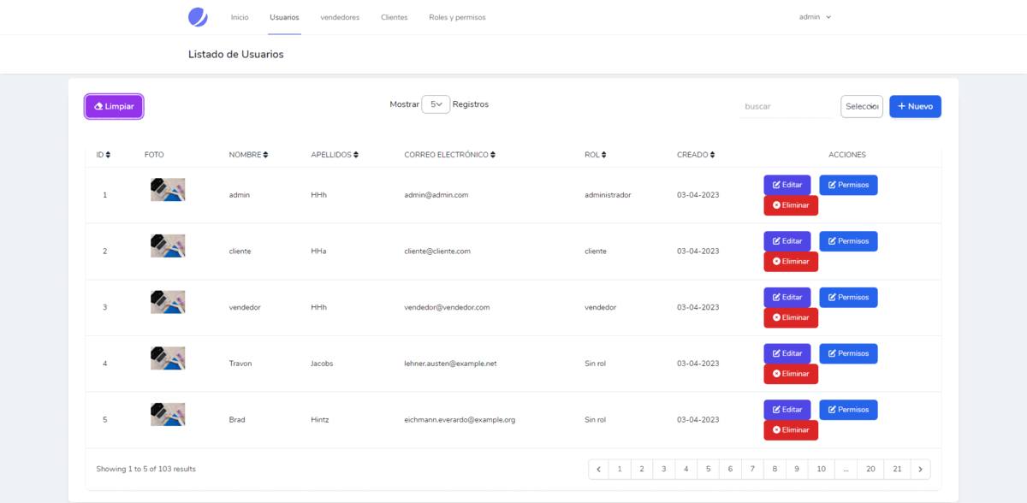Click the blue Nuevo button
1027x503 pixels.
915,106
